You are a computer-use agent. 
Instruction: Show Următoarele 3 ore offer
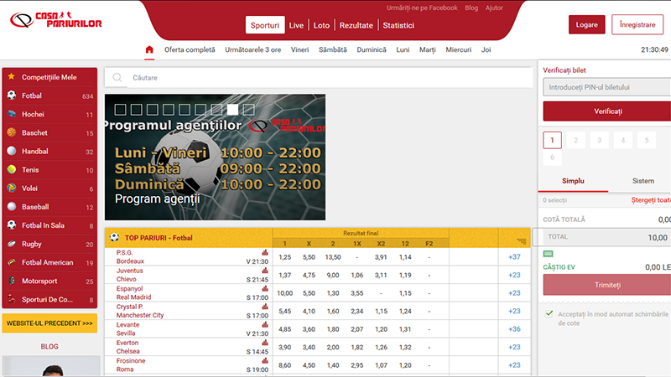pos(253,49)
